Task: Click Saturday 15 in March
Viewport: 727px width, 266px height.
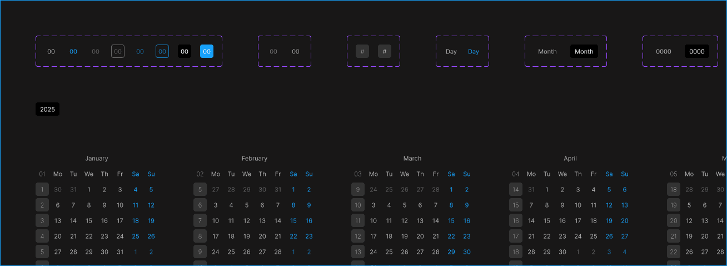Action: pyautogui.click(x=451, y=221)
